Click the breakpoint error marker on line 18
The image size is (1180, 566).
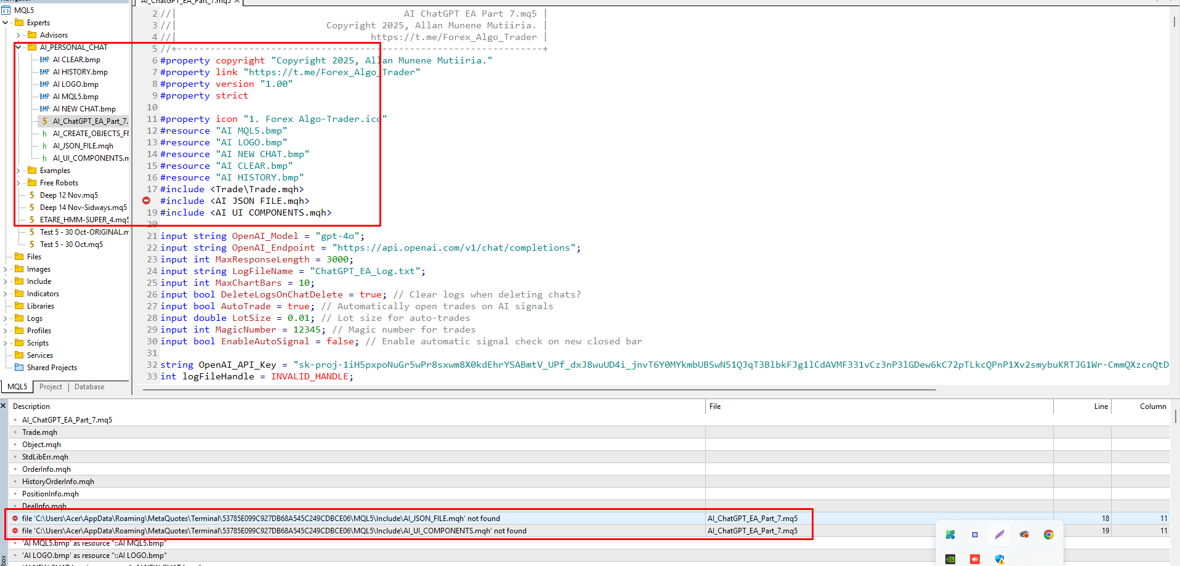click(x=147, y=201)
